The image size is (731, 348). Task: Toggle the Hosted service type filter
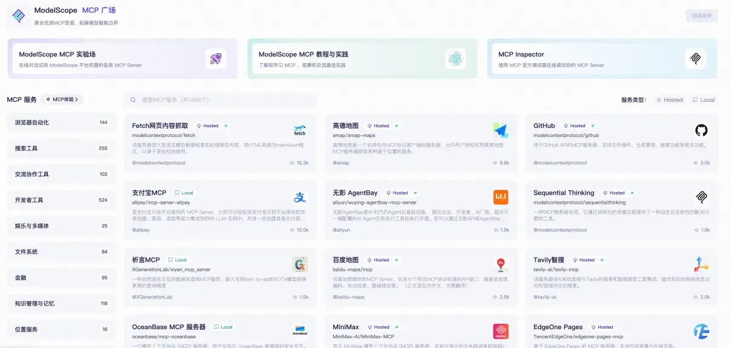(x=669, y=100)
